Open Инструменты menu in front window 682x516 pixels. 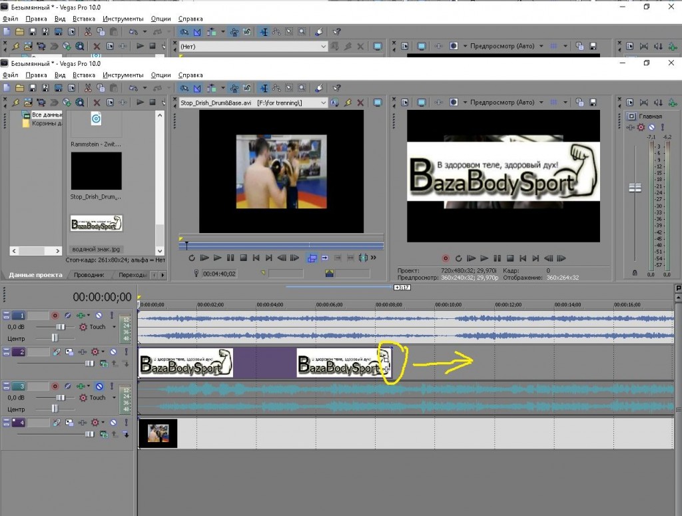[x=123, y=75]
